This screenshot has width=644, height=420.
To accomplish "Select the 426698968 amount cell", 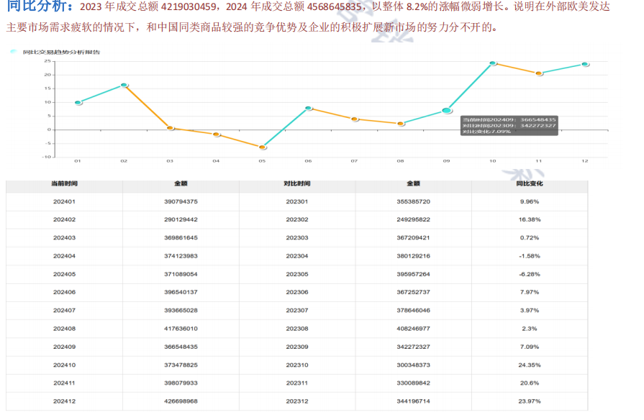I will point(181,401).
